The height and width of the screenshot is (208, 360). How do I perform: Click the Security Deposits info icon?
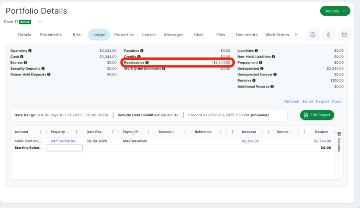43,69
